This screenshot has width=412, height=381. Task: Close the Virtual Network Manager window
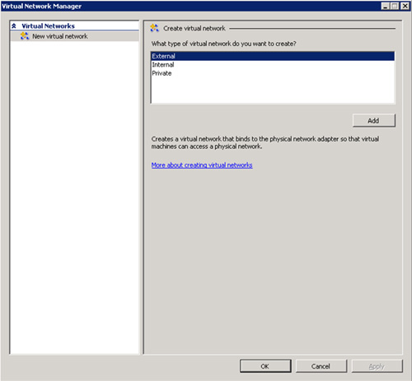(405, 6)
